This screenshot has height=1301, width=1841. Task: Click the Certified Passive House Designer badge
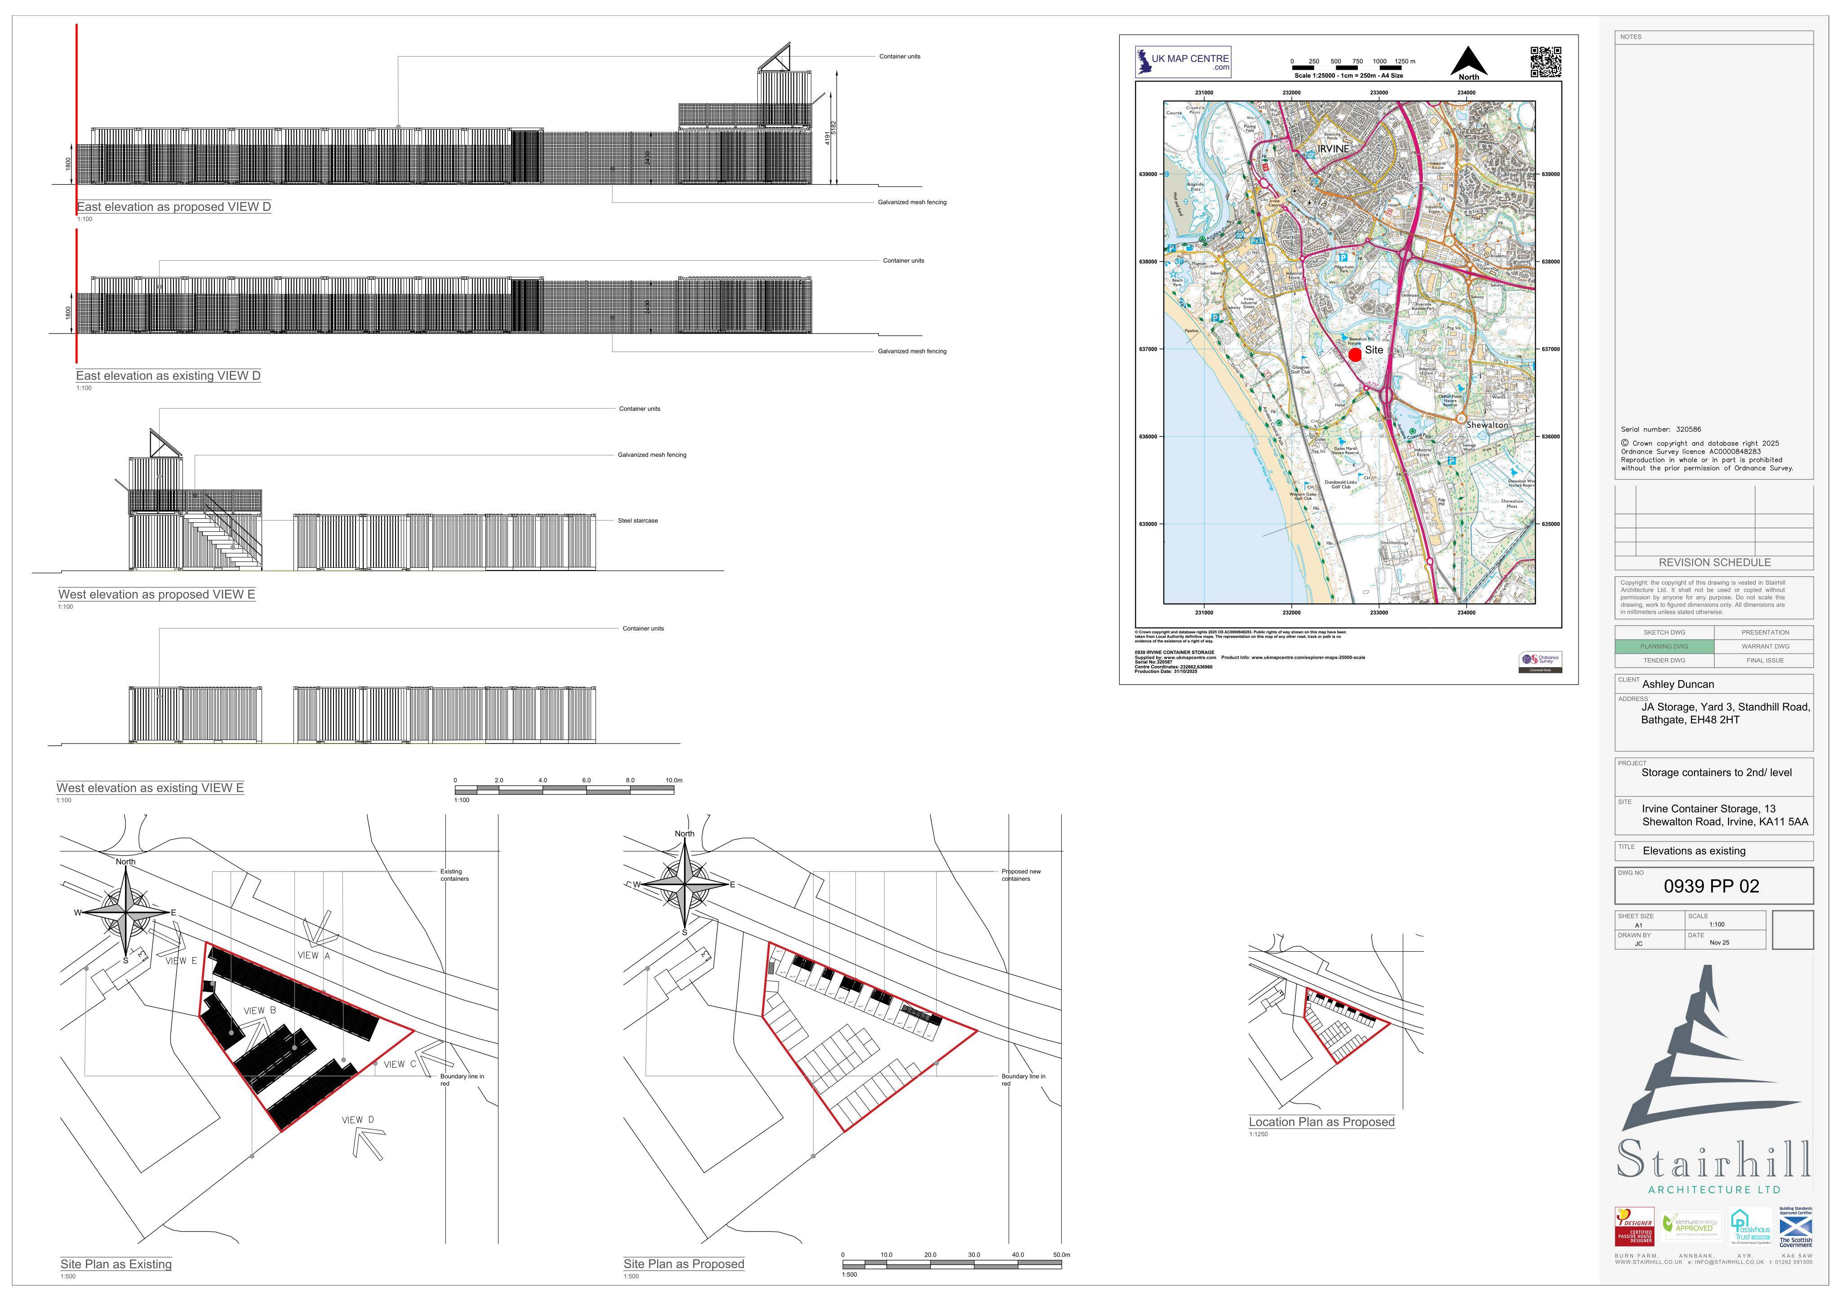coord(1634,1226)
